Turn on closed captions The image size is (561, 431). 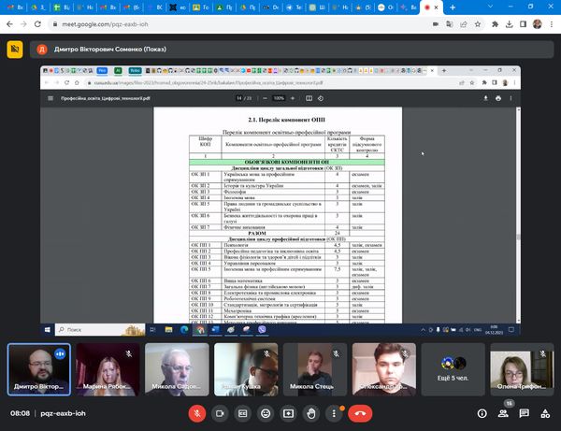pyautogui.click(x=242, y=412)
